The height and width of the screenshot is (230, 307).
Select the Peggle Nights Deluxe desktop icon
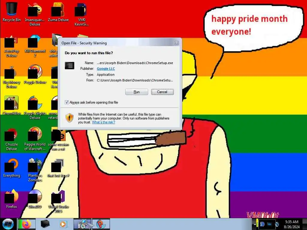(x=35, y=108)
